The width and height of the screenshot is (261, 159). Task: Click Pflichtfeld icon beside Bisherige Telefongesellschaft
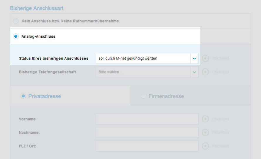click(206, 72)
